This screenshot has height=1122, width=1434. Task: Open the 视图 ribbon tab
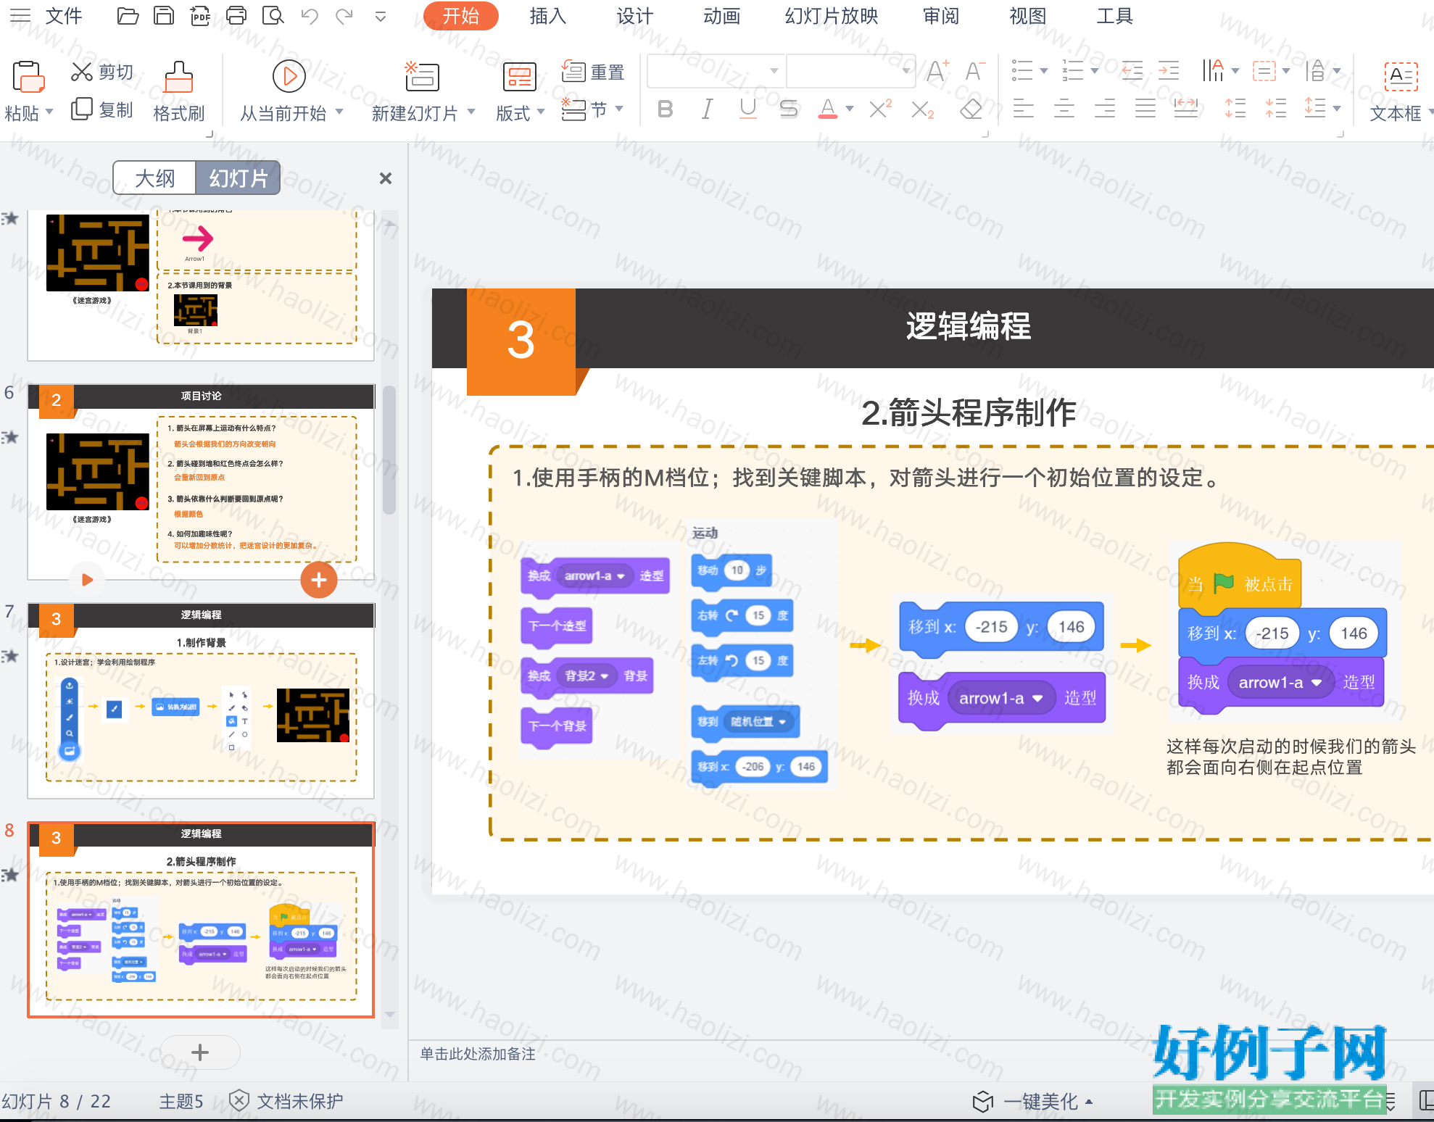[1028, 16]
